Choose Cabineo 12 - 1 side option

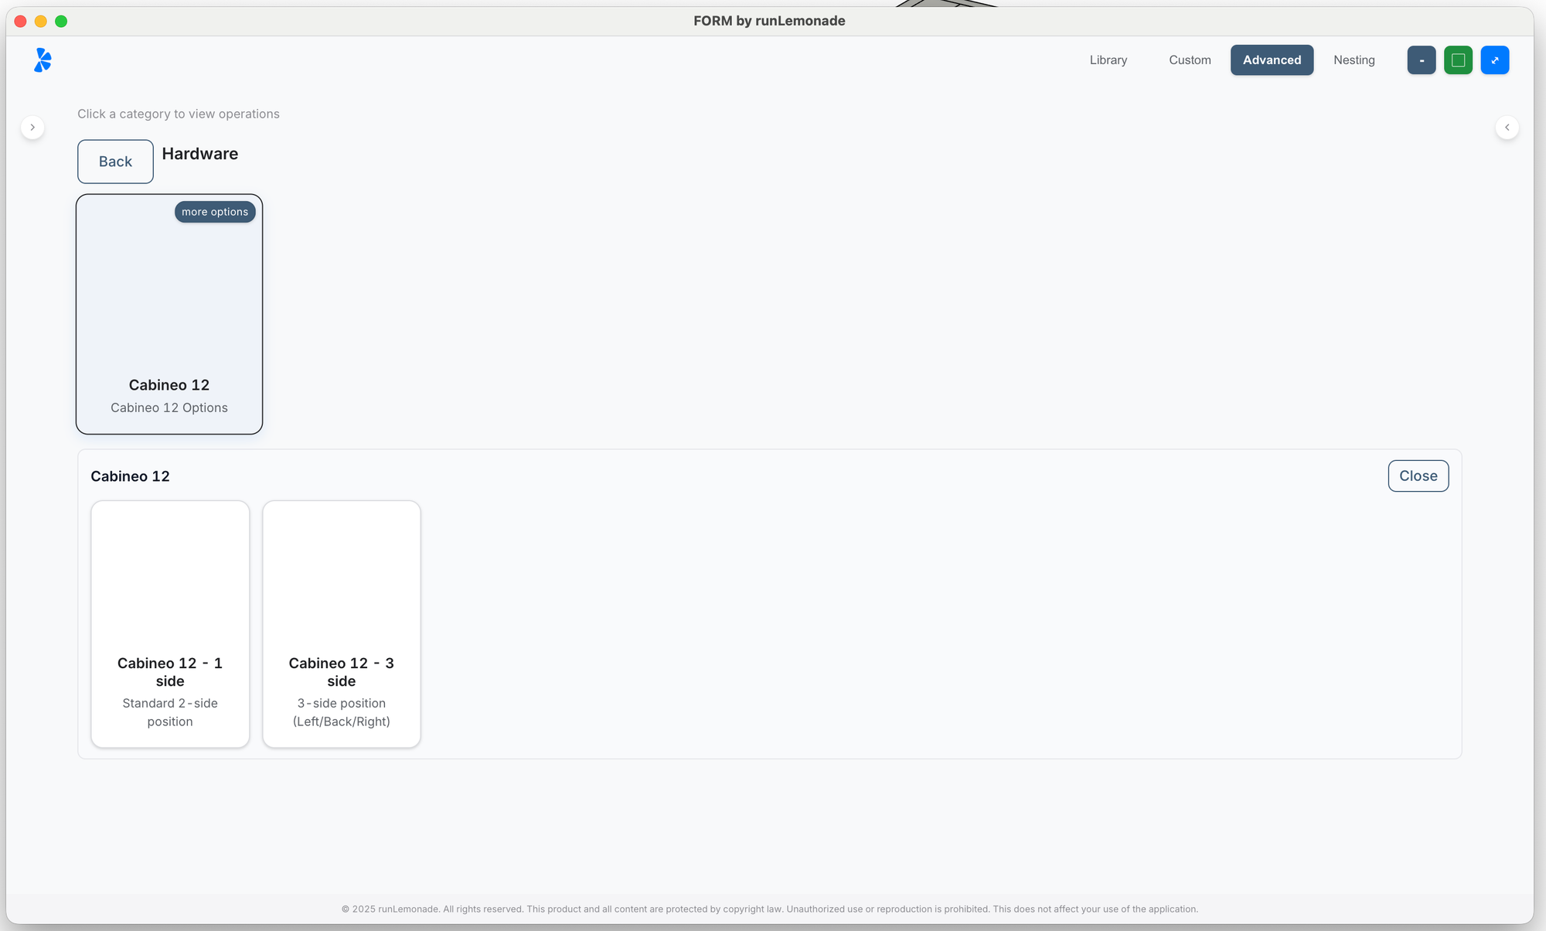point(170,623)
